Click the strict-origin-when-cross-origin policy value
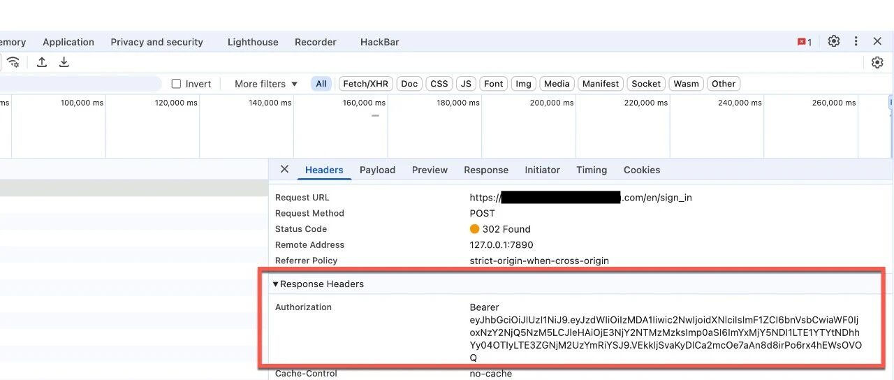 tap(539, 261)
